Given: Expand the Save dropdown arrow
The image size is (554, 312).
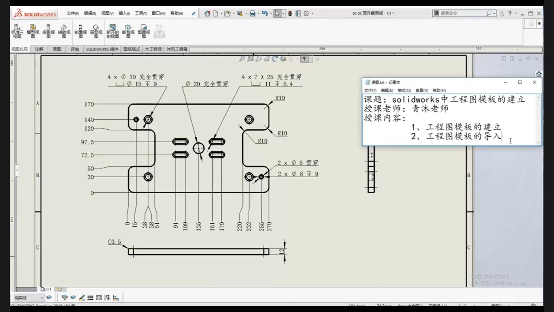Looking at the screenshot, I should (x=246, y=13).
